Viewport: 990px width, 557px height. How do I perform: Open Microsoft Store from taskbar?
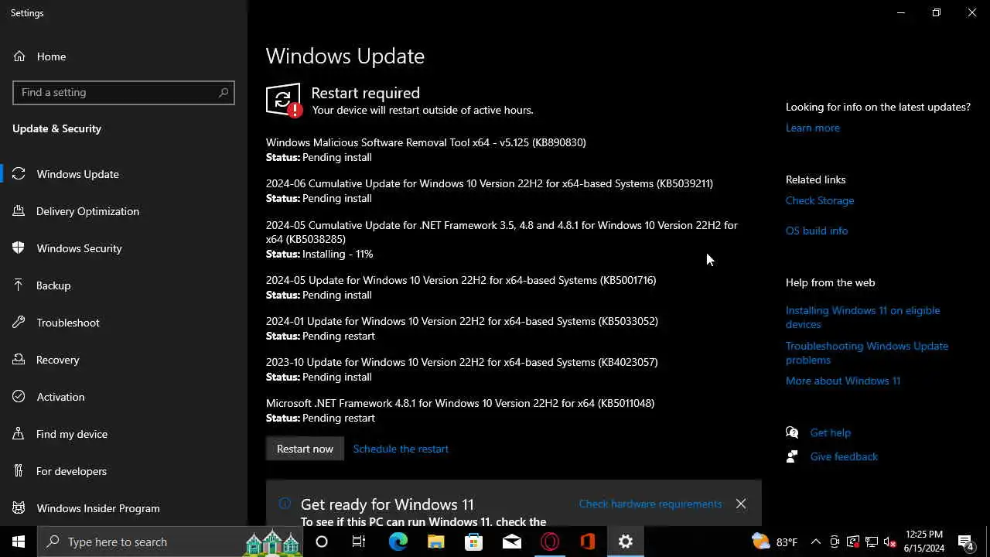(x=473, y=542)
